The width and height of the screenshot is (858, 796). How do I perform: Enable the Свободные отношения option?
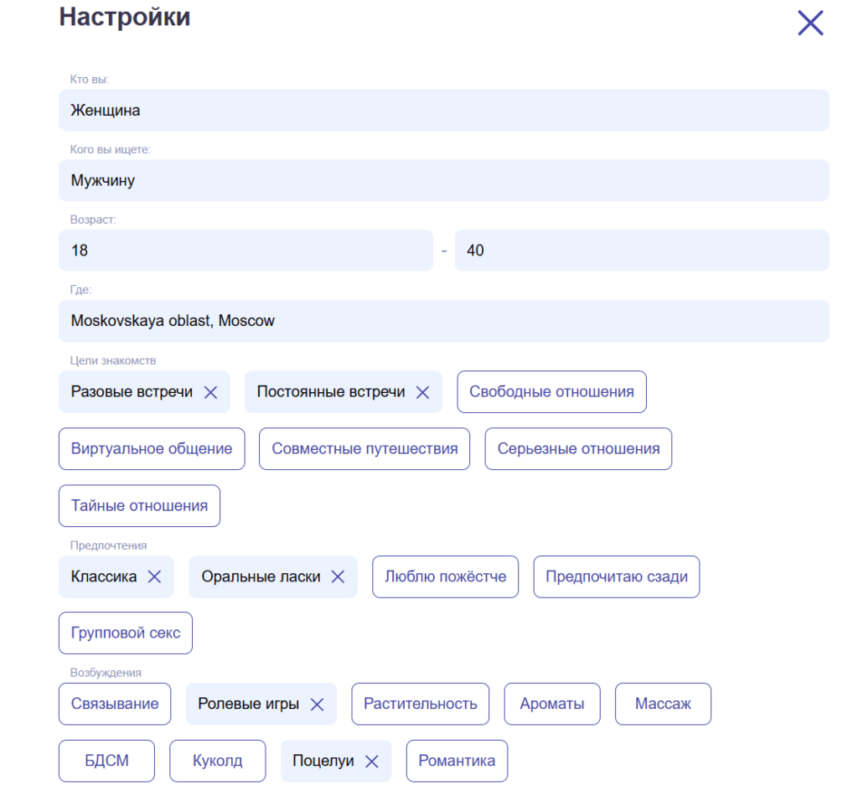(551, 392)
